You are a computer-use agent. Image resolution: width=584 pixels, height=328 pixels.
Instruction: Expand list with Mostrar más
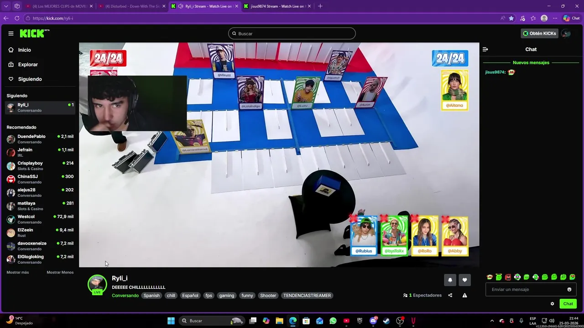(17, 272)
